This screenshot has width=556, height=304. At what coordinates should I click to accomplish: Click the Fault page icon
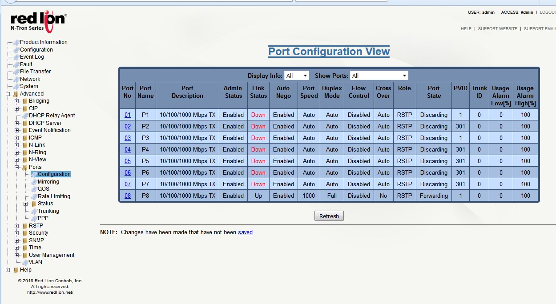point(16,64)
